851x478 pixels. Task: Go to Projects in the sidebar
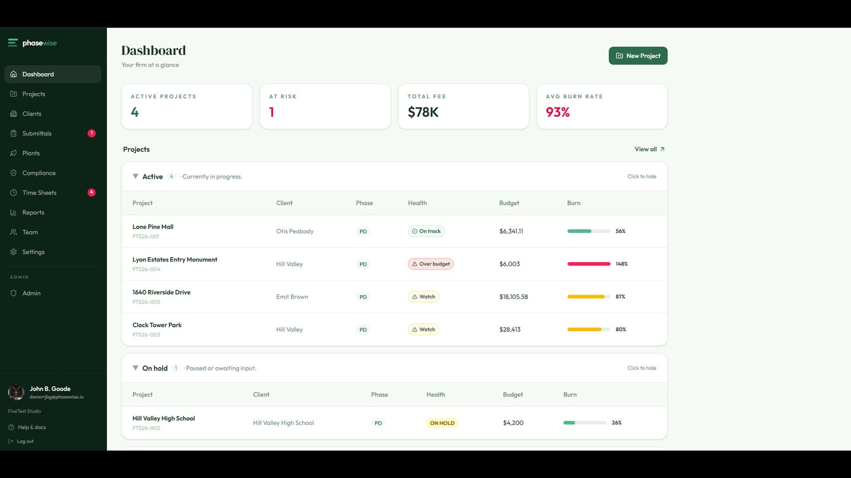pos(53,94)
